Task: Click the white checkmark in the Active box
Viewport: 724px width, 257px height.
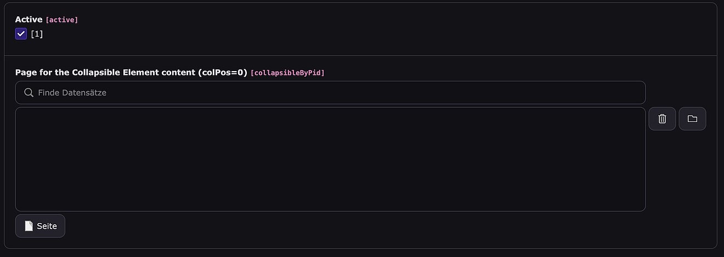Action: [x=21, y=34]
